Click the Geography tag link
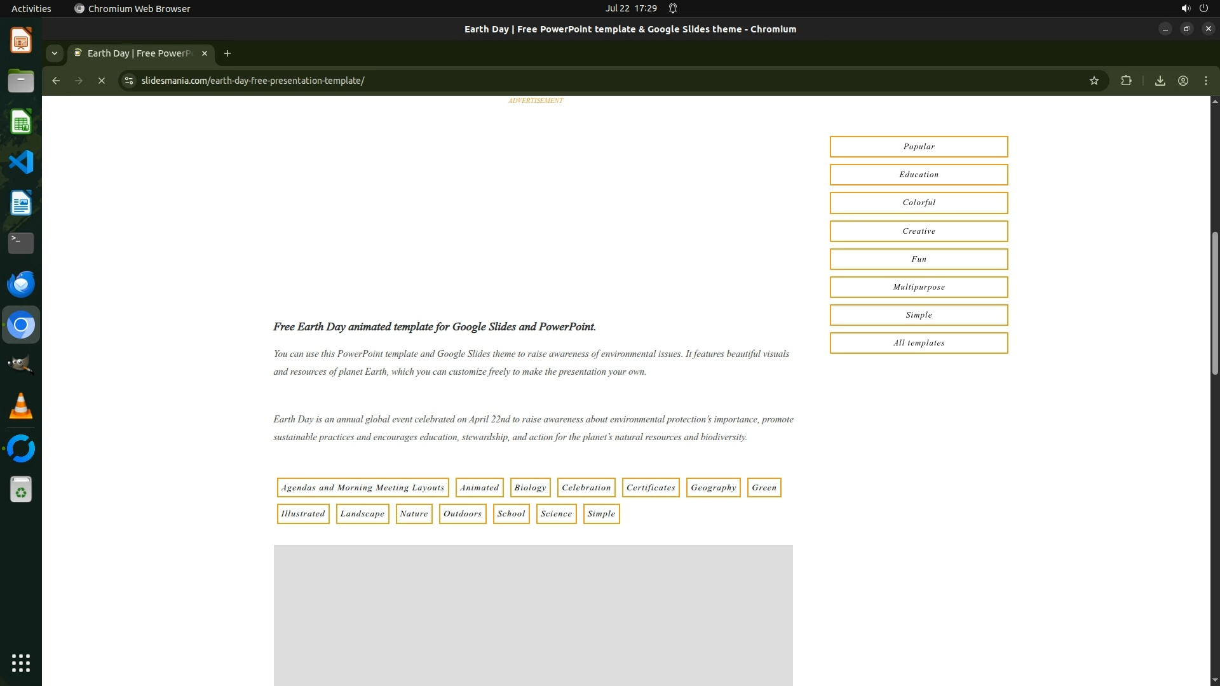Viewport: 1220px width, 686px height. [x=713, y=488]
